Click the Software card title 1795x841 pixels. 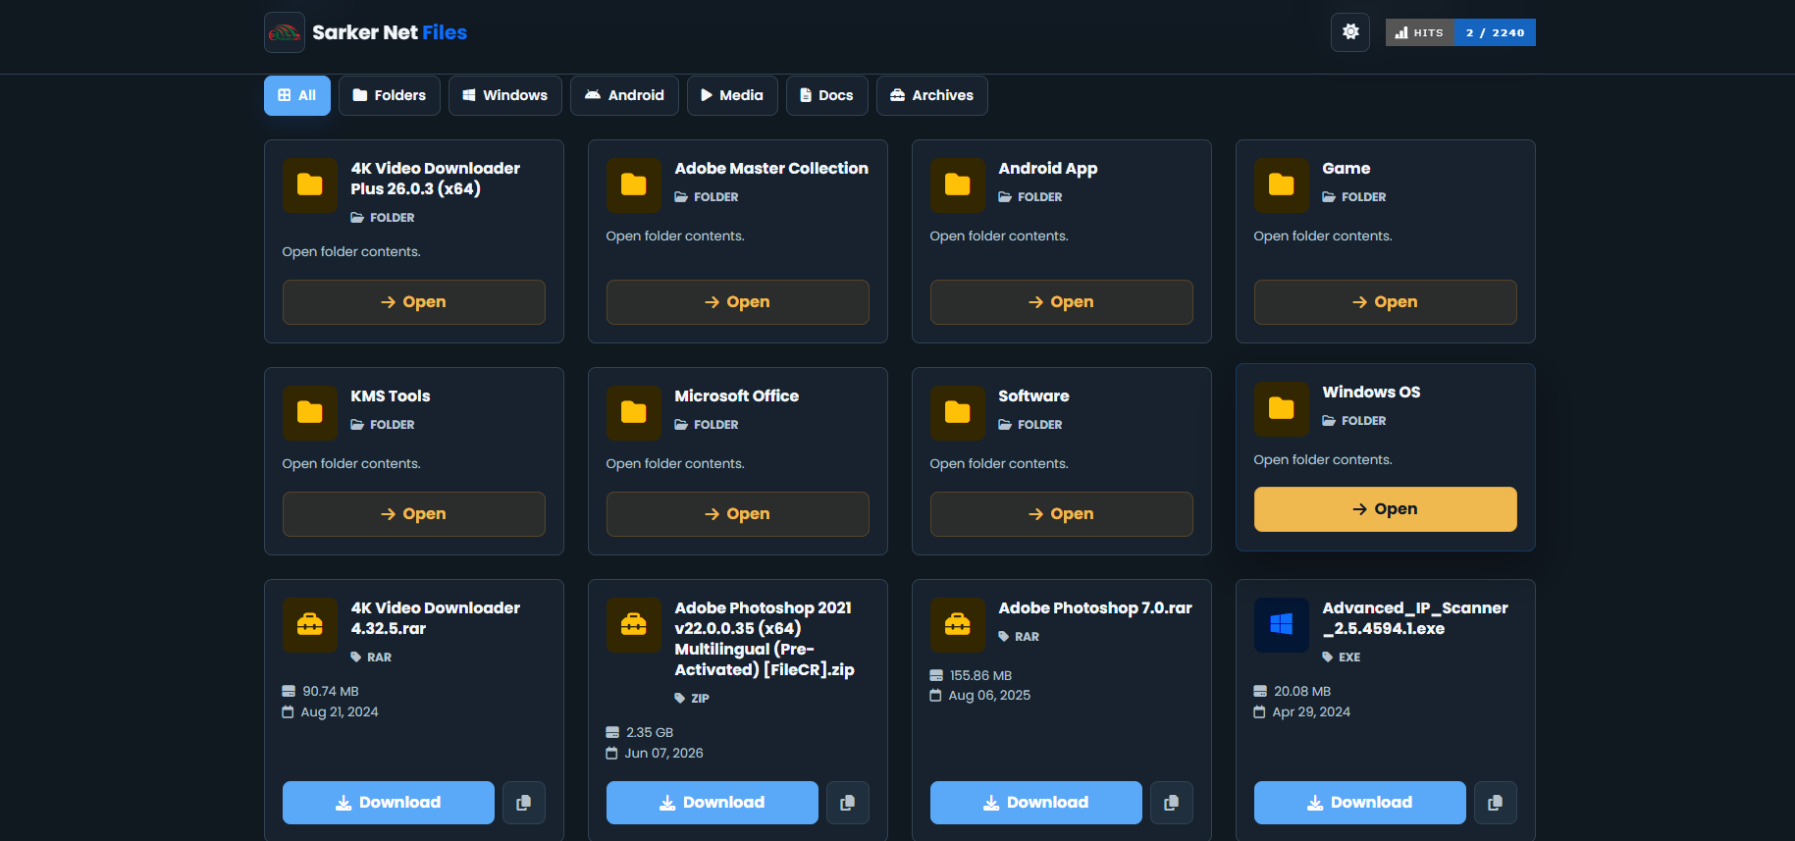click(1033, 396)
